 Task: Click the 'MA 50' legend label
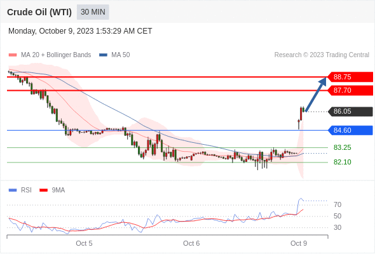tap(121, 55)
